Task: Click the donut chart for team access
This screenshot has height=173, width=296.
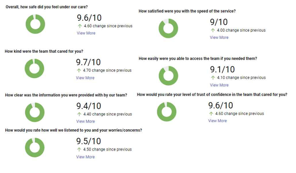Action: coord(168,76)
